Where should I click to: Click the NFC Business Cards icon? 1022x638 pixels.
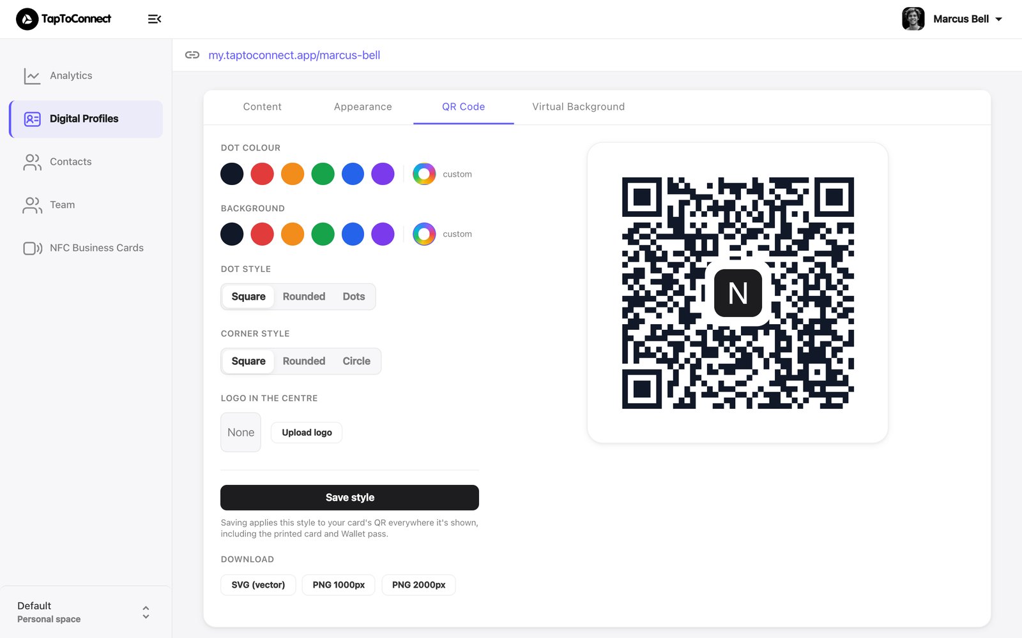coord(33,248)
